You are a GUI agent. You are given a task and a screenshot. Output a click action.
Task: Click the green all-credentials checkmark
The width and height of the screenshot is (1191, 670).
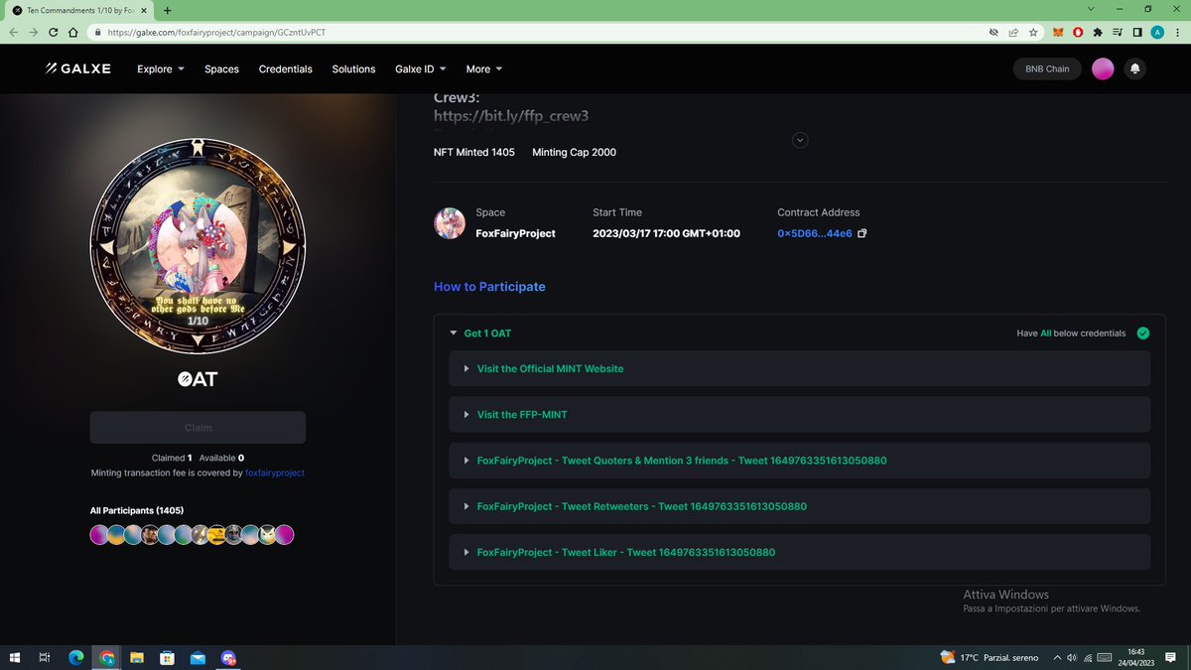coord(1143,334)
